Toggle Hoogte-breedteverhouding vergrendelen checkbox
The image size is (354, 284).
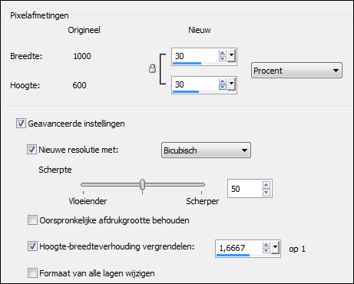tap(32, 246)
